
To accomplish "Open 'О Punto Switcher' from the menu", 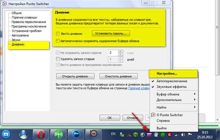I will [174, 115].
